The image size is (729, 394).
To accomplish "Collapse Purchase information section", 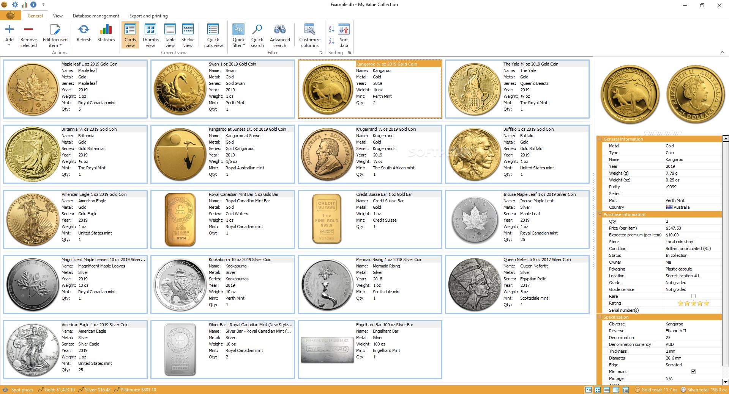I will [x=600, y=214].
